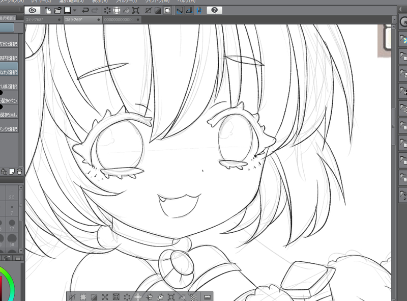Click New Tone checkerboard in selection launcher
Screen dimensions: 407x301
coord(193,297)
